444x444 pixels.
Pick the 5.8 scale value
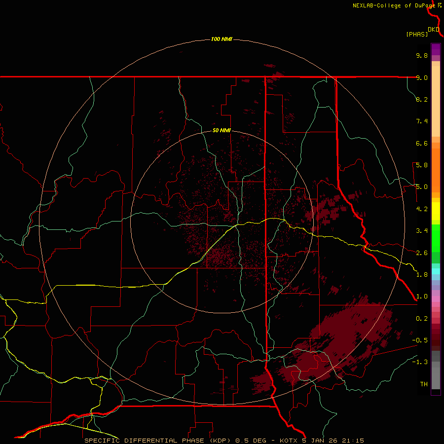tap(422, 165)
